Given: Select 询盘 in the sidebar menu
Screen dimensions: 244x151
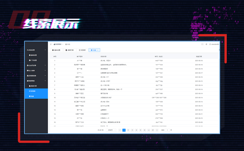Looking at the screenshot, I should 36,96.
